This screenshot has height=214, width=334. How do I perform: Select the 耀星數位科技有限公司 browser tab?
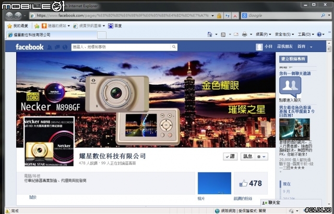[52, 35]
